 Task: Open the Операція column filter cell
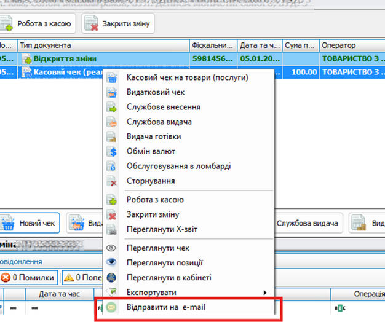[357, 307]
